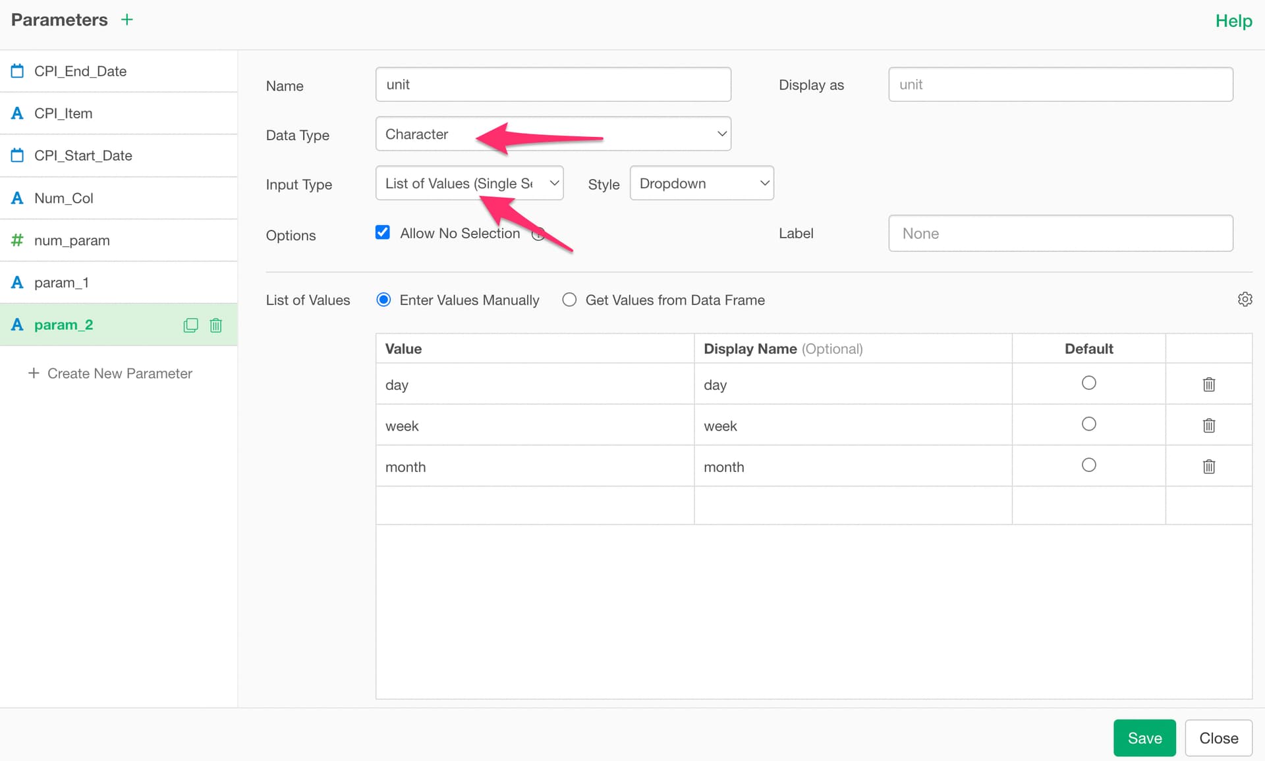This screenshot has height=761, width=1265.
Task: Open the Style dropdown
Action: click(702, 183)
